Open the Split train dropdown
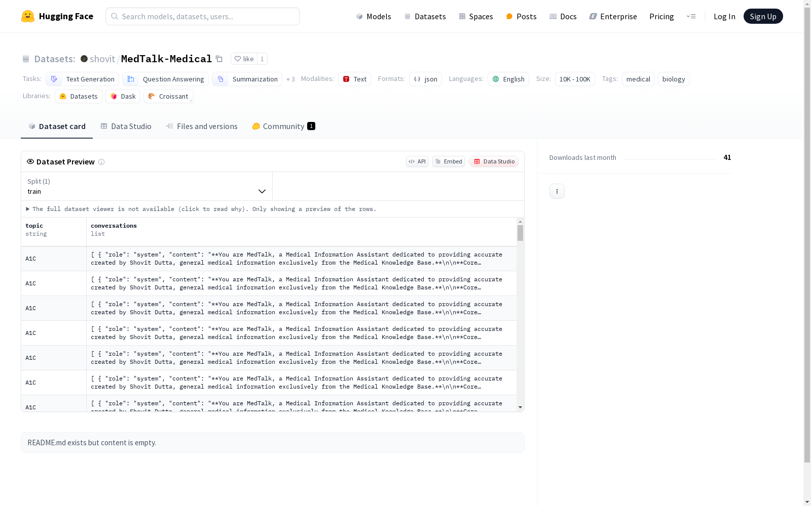The height and width of the screenshot is (506, 811). coord(146,186)
